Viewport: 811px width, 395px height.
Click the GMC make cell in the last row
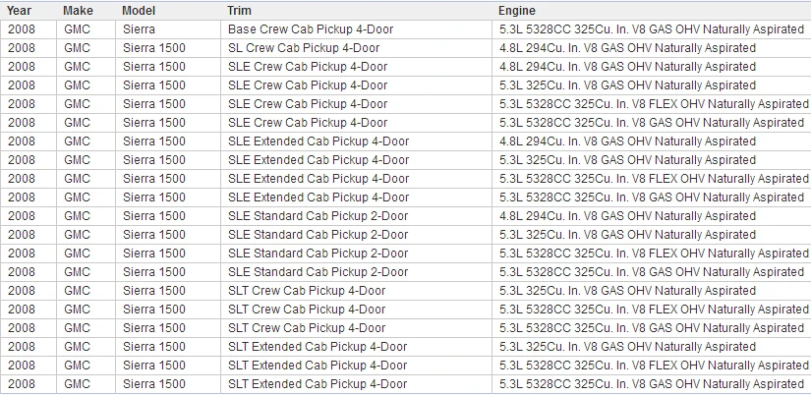86,383
